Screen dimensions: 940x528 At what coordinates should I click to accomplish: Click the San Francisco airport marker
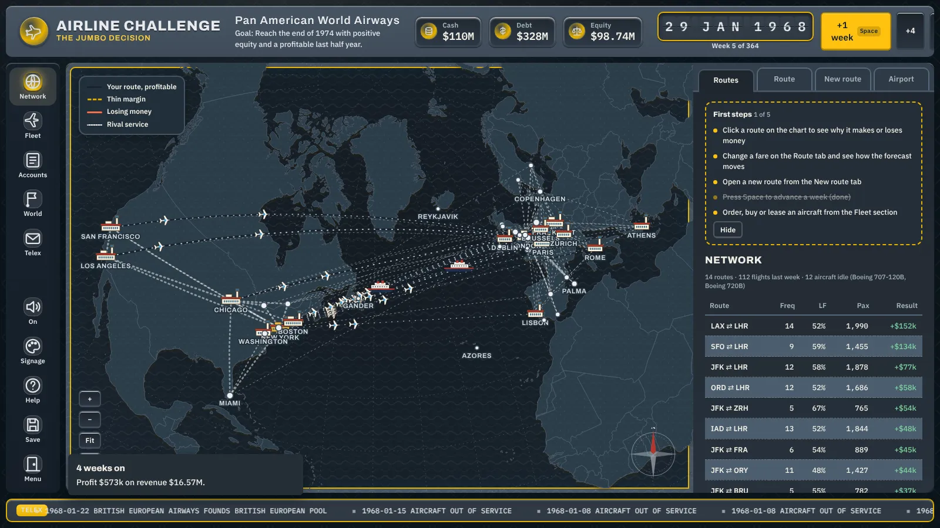(x=110, y=225)
